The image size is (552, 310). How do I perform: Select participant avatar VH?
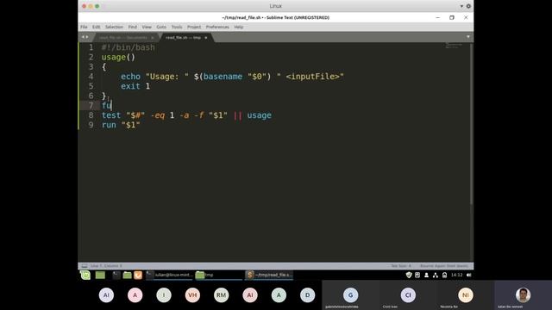tap(192, 294)
